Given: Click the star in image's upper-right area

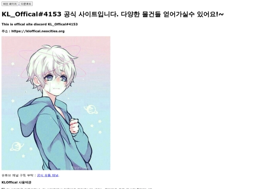Looking at the screenshot, I should pyautogui.click(x=93, y=62).
